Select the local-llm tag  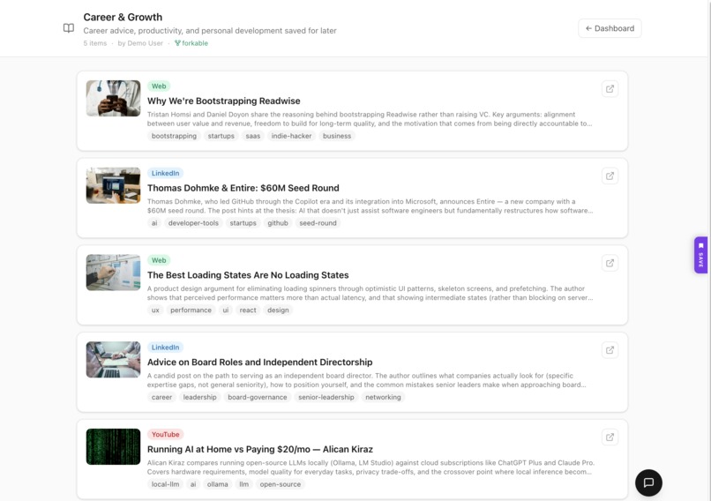point(166,484)
